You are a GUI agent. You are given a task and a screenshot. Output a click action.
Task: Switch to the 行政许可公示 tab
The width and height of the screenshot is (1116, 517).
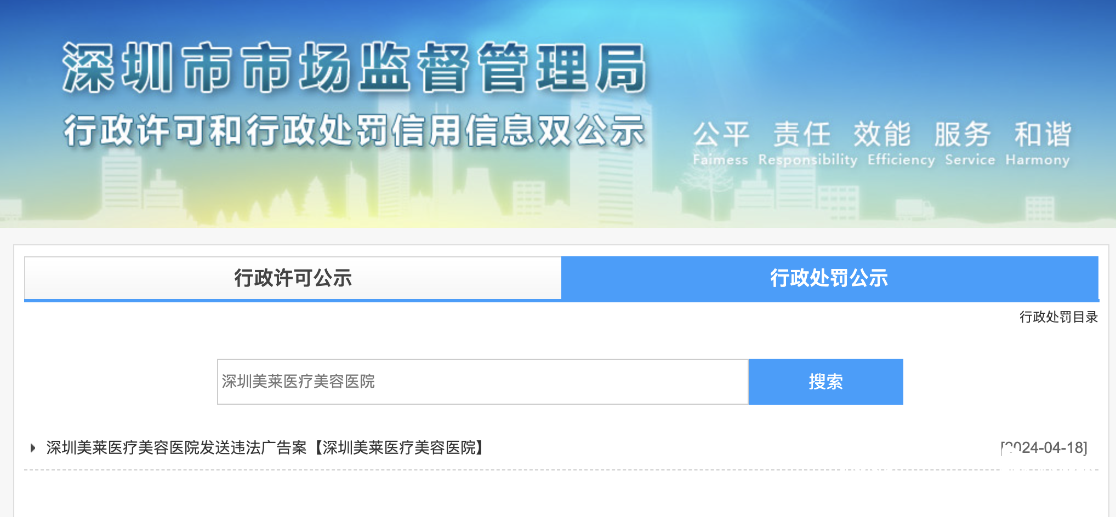293,278
